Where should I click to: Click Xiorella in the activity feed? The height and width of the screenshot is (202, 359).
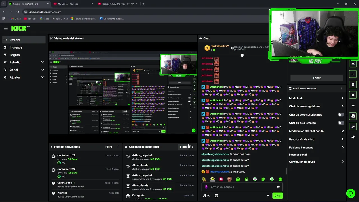(62, 193)
